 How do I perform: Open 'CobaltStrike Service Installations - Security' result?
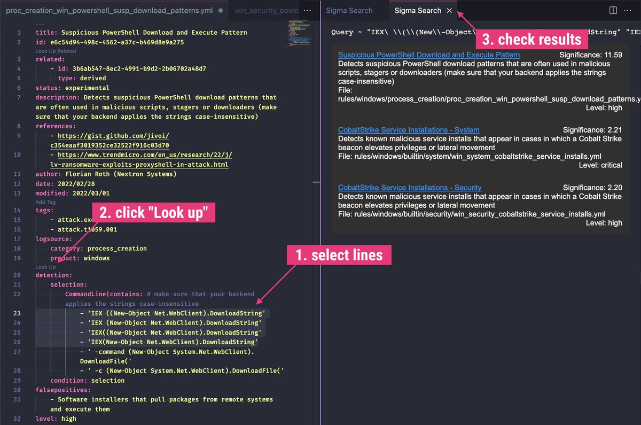410,188
